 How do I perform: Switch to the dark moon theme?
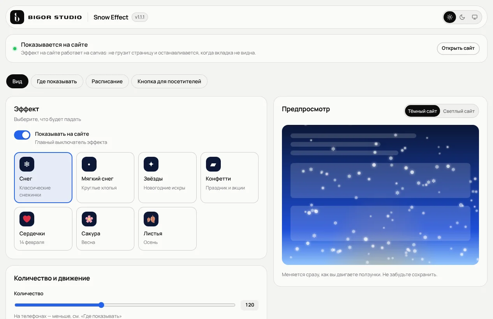[x=462, y=17]
